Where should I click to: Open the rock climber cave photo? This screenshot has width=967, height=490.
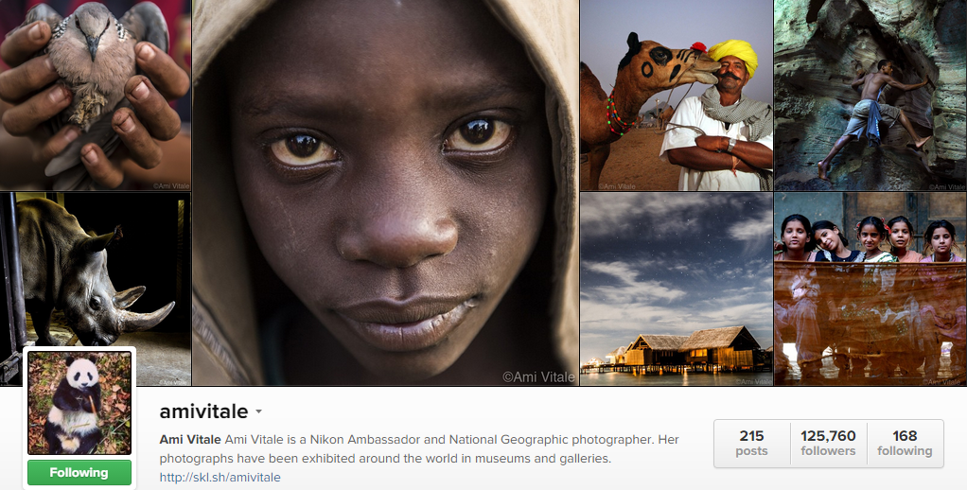(x=870, y=95)
